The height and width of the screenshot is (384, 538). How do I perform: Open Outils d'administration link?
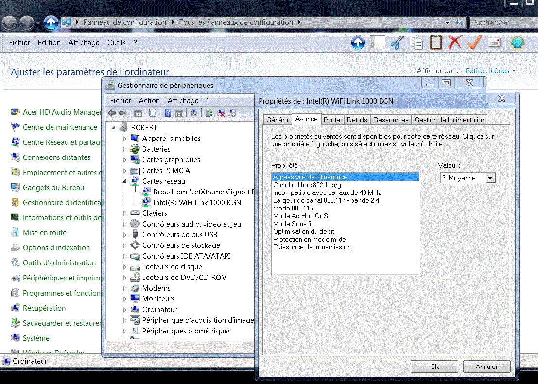click(x=59, y=263)
